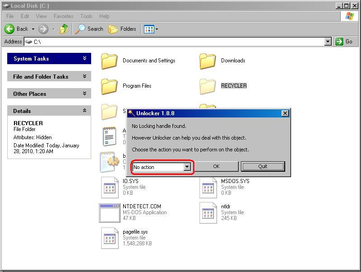Image resolution: width=361 pixels, height=272 pixels.
Task: Open Search with the magnifier icon
Action: coord(80,29)
